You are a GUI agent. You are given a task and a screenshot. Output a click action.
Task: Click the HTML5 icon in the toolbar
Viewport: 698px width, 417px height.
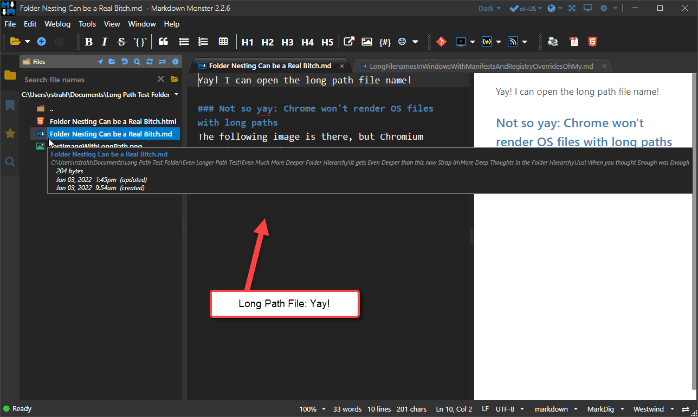click(592, 42)
